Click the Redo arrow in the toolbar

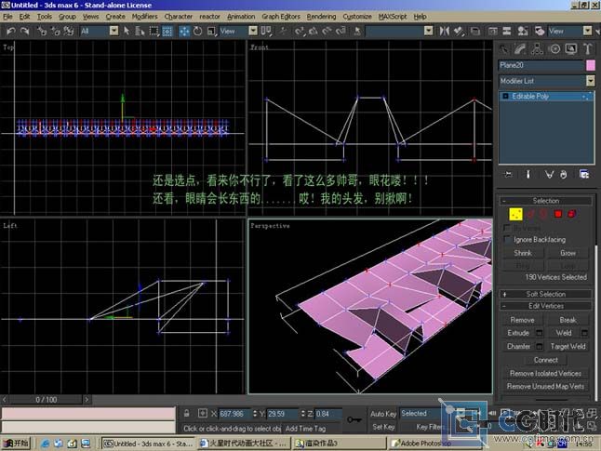[x=25, y=31]
